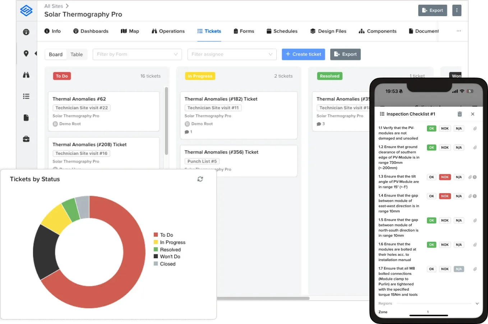Click attachment paperclip for checklist item 1.1
This screenshot has width=488, height=324.
pyautogui.click(x=475, y=128)
